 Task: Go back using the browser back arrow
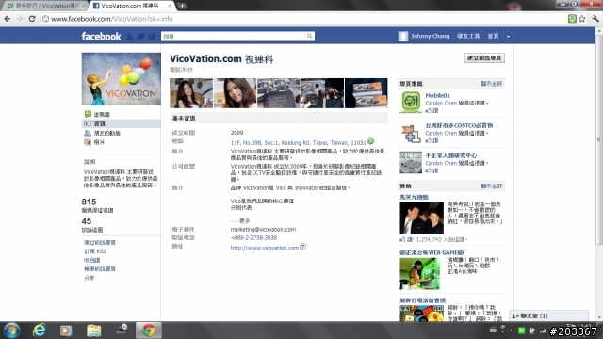pos(8,19)
